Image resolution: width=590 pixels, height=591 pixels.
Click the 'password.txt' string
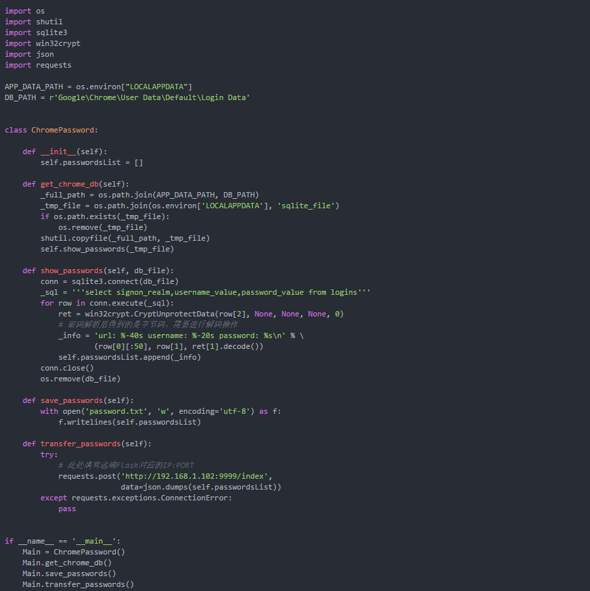[x=116, y=411]
